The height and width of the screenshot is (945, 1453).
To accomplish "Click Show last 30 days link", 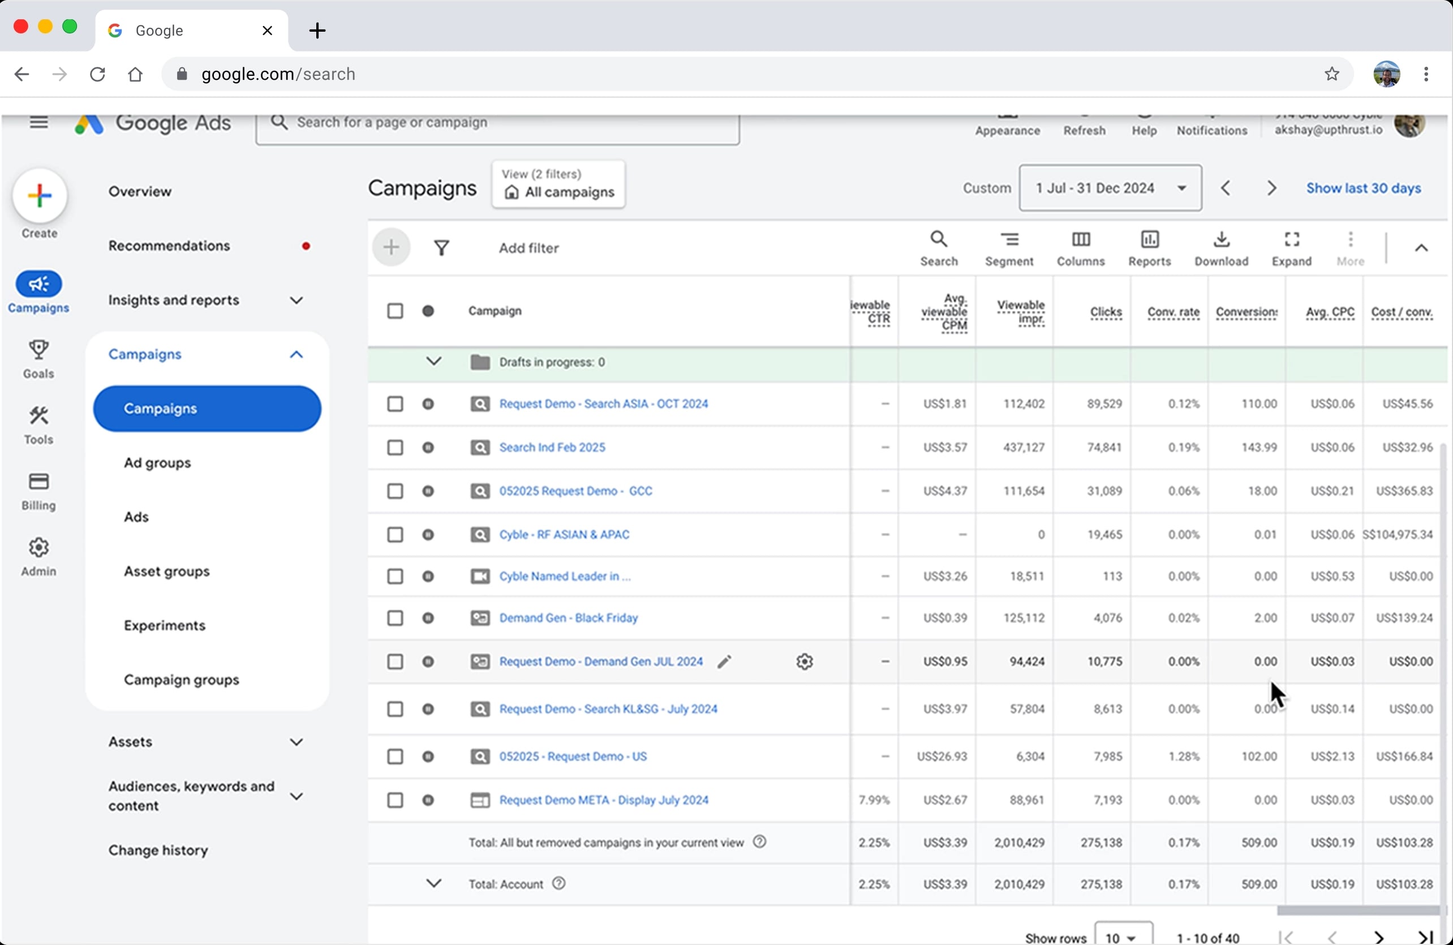I will tap(1363, 188).
